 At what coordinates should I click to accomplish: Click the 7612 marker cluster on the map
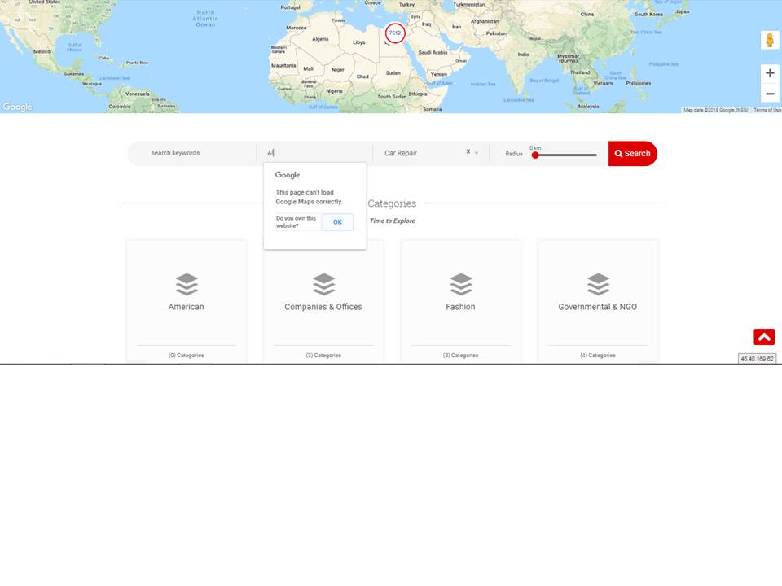[394, 33]
